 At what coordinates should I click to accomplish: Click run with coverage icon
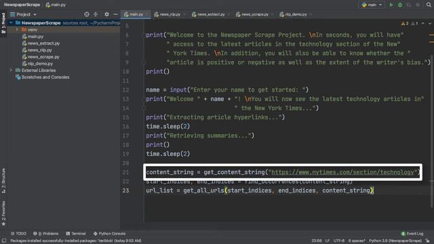(x=409, y=5)
